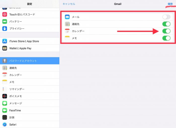
Task: Tap the リマインダー reminders icon
Action: (5, 89)
